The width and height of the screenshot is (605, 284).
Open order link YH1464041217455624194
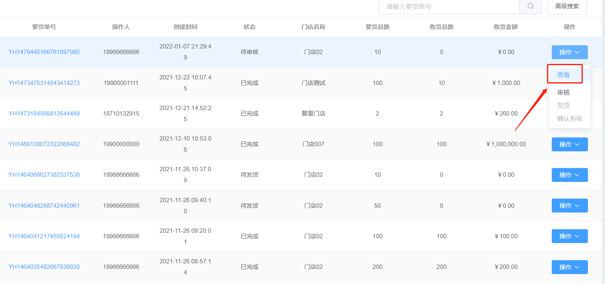point(44,236)
